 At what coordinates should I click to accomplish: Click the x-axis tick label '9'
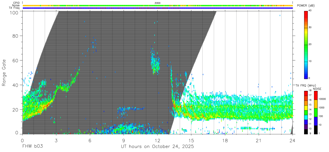click(124, 140)
